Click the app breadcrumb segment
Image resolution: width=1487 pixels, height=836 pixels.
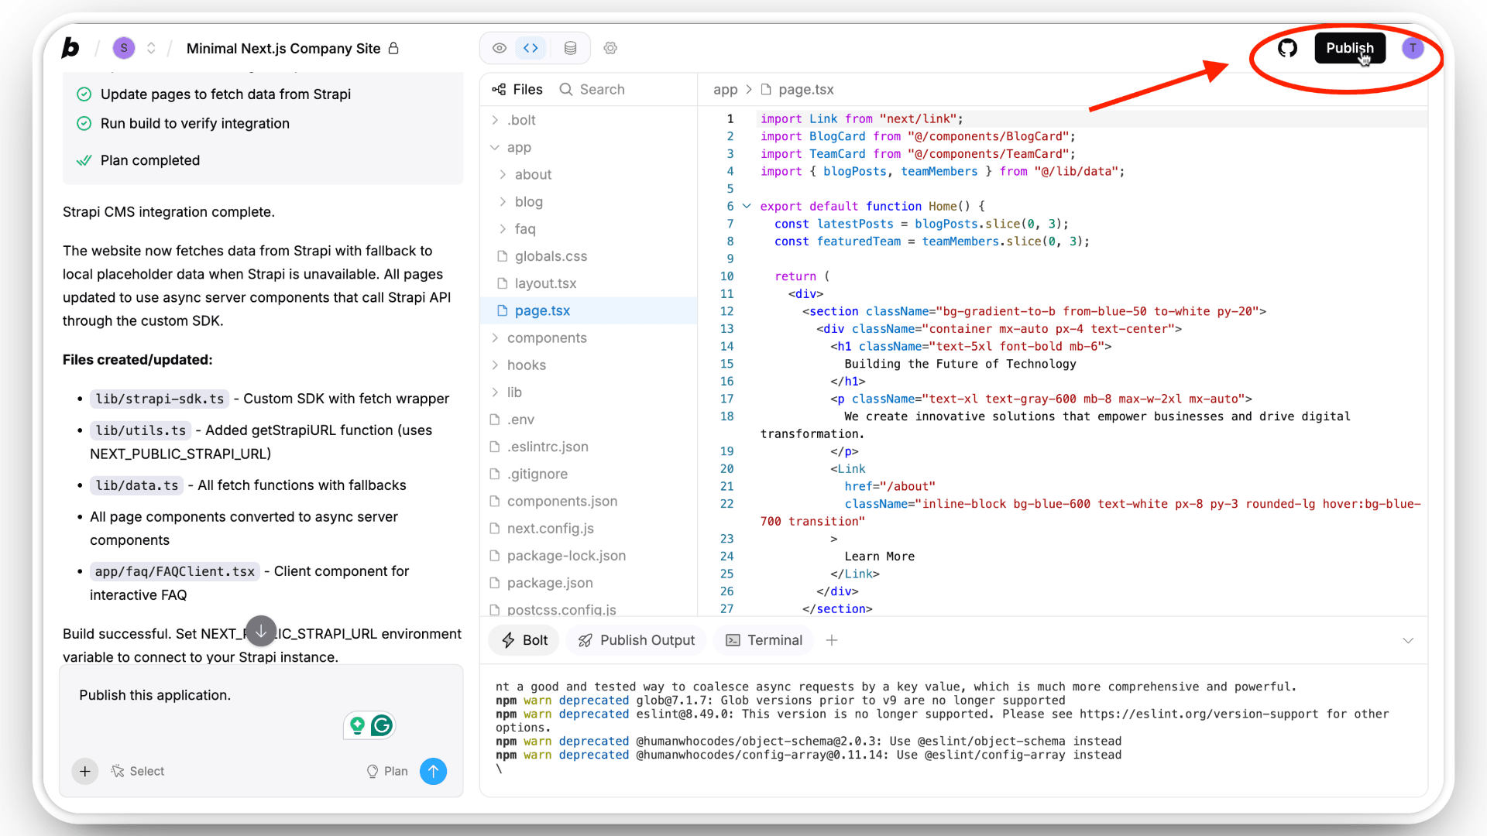pyautogui.click(x=725, y=90)
